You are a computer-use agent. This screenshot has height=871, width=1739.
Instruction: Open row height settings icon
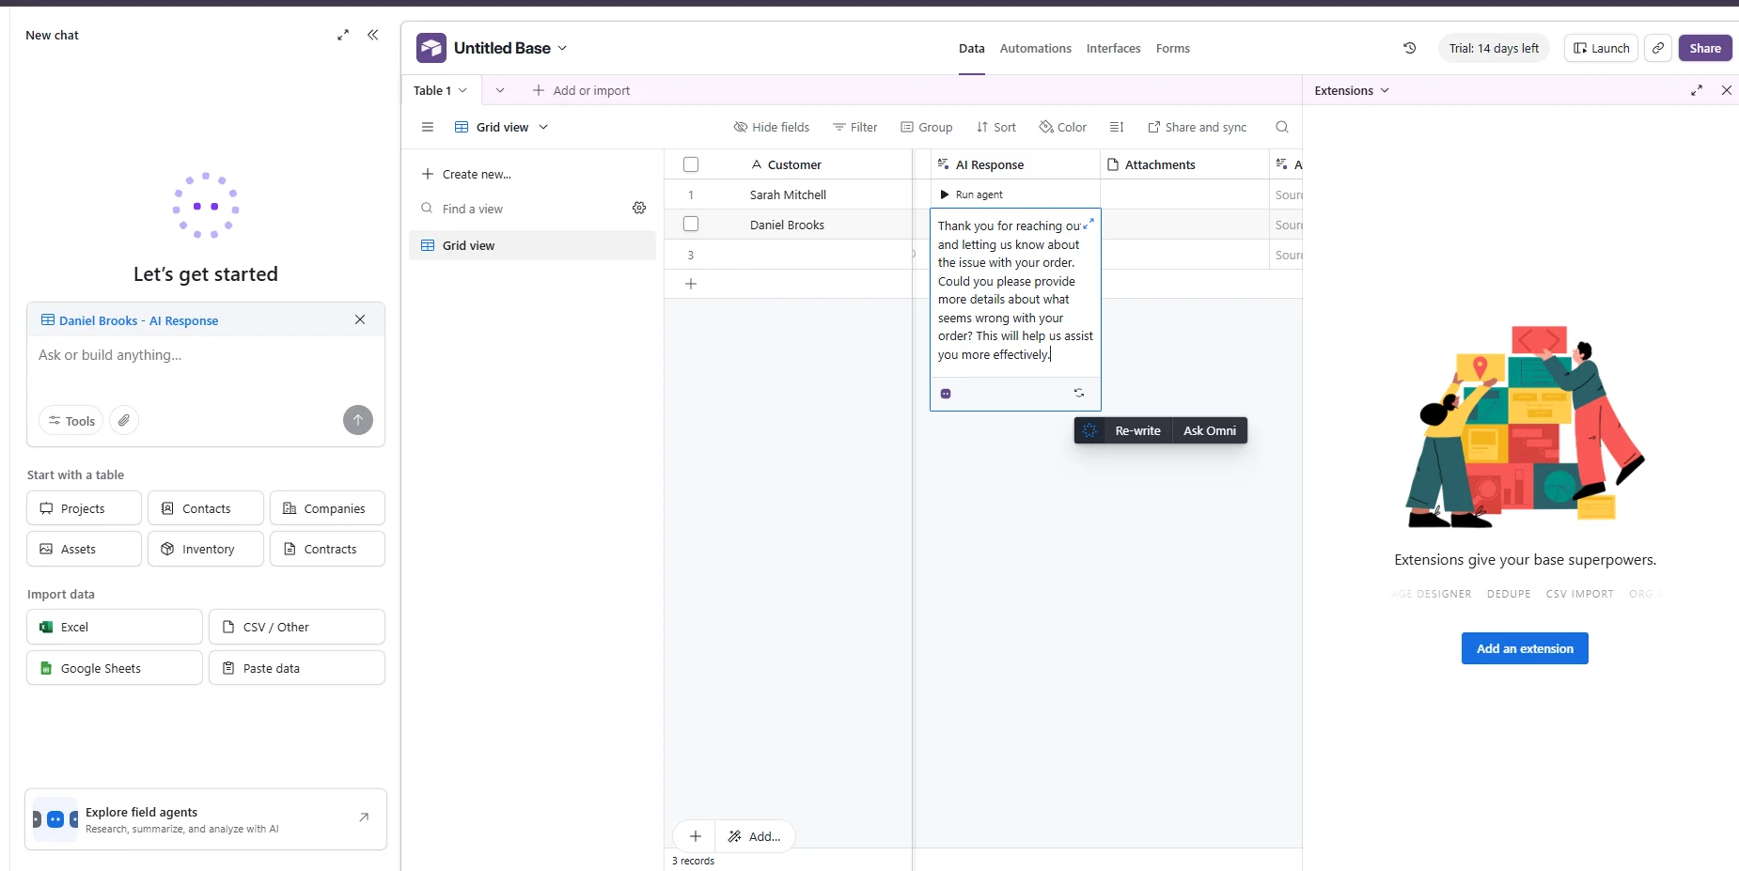point(1117,127)
